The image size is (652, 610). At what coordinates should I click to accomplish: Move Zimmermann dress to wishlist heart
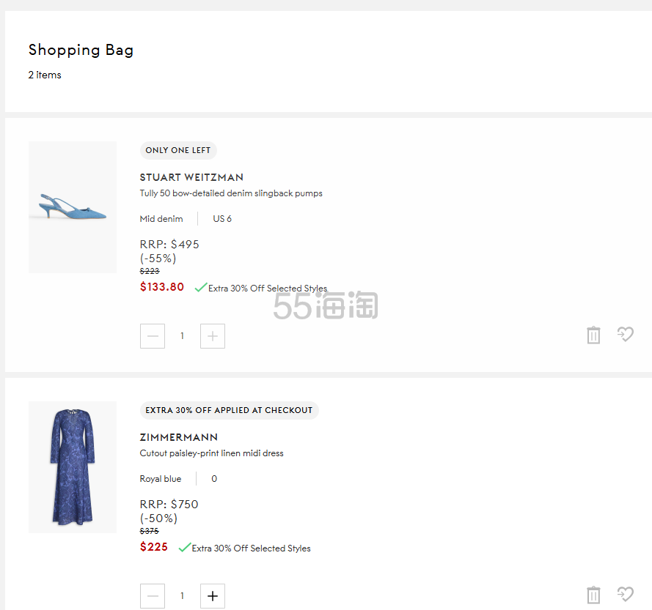tap(625, 594)
